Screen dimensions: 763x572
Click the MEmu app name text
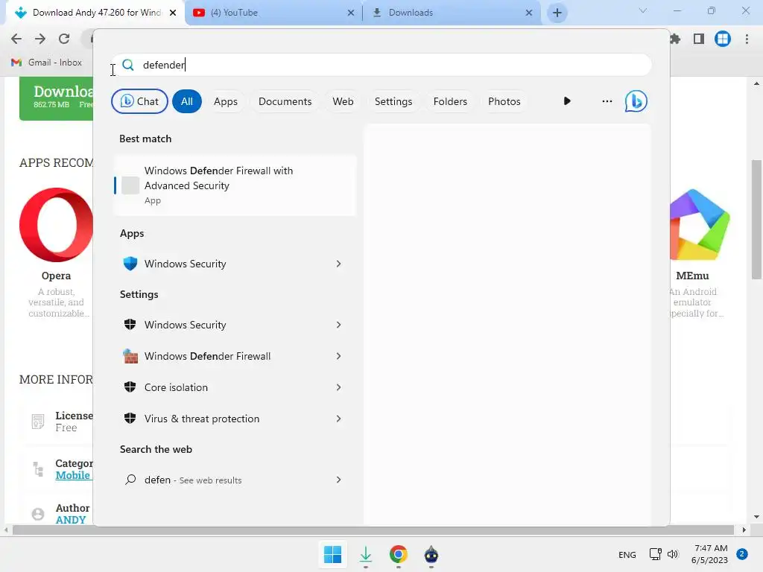tap(692, 276)
